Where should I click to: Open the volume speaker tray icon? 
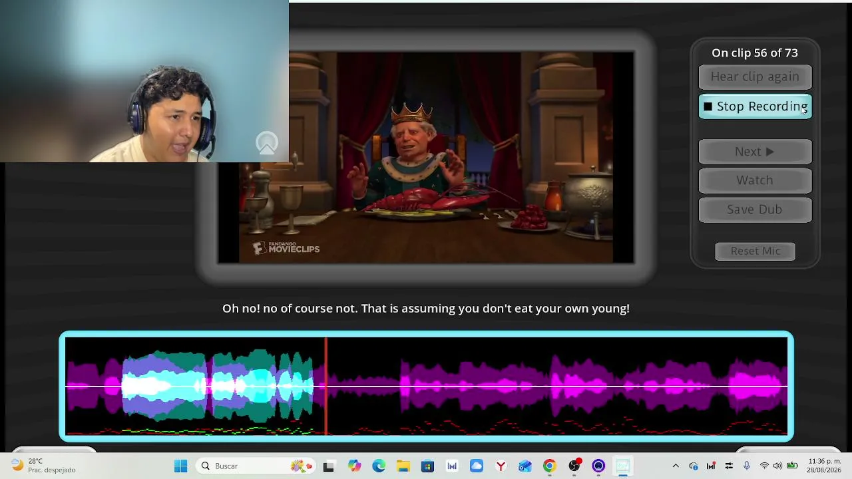click(x=777, y=466)
